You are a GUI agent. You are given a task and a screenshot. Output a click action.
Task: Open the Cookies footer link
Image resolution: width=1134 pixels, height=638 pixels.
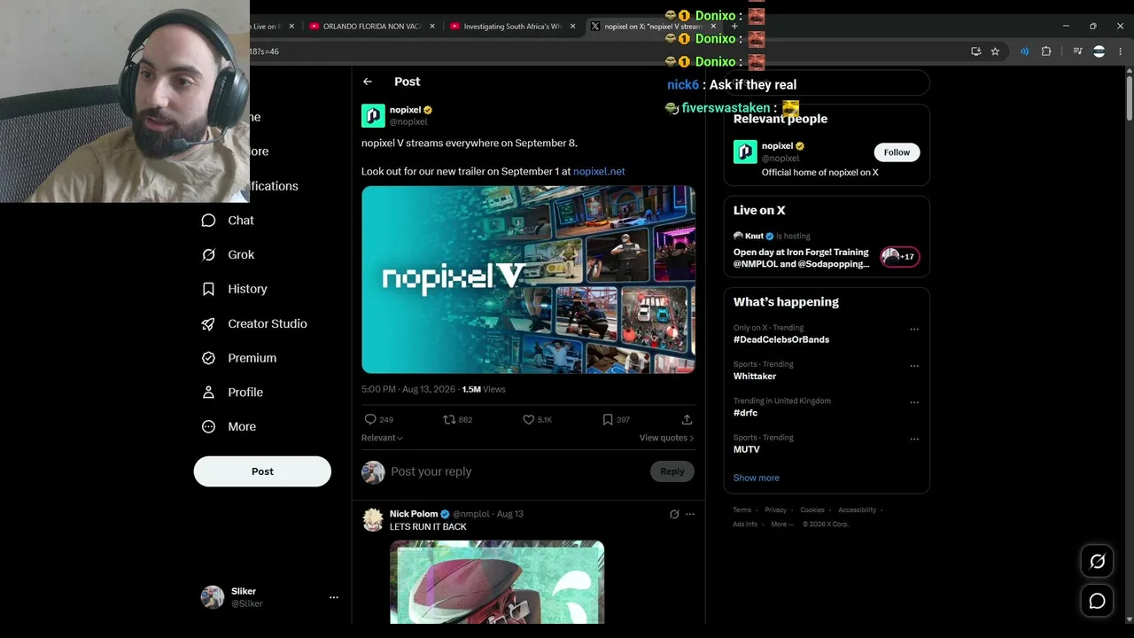point(812,510)
